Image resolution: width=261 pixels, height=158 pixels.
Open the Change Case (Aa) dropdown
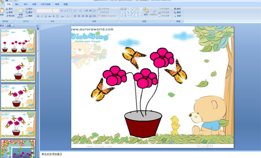(x=63, y=16)
